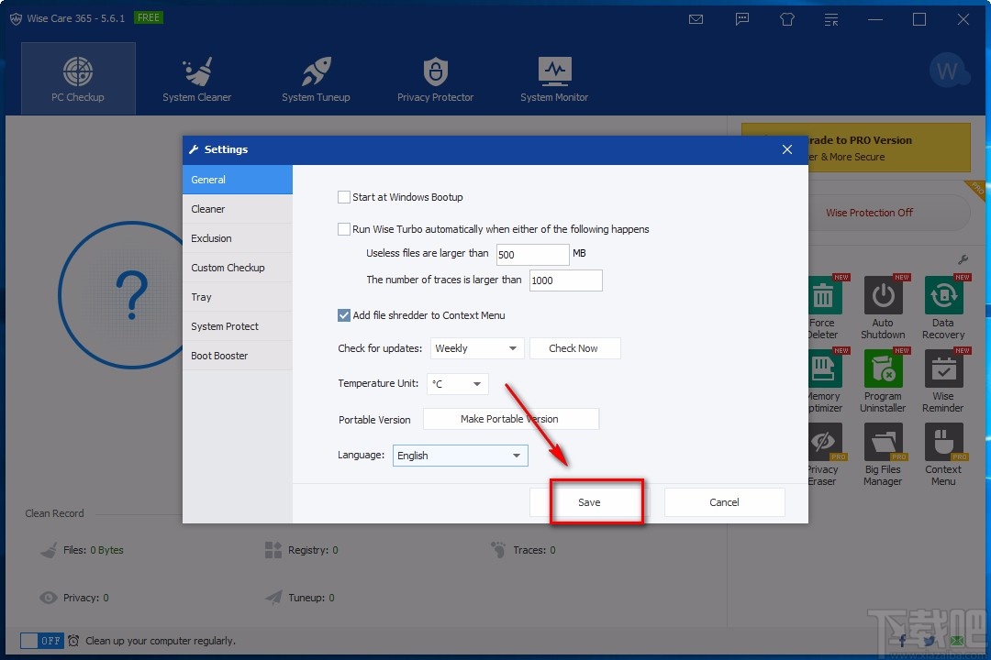Click the Files: 0 Bytes record
The height and width of the screenshot is (660, 991).
(x=83, y=550)
